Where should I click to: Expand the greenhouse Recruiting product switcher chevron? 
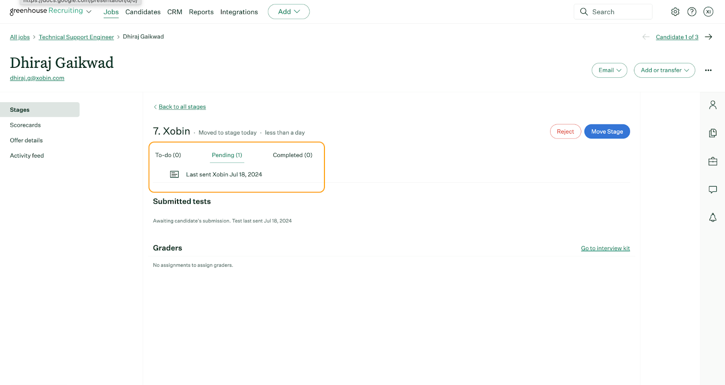89,12
